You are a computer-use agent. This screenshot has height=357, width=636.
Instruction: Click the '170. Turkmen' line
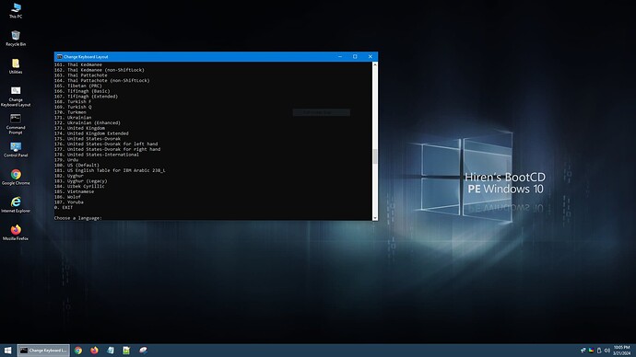coord(70,112)
